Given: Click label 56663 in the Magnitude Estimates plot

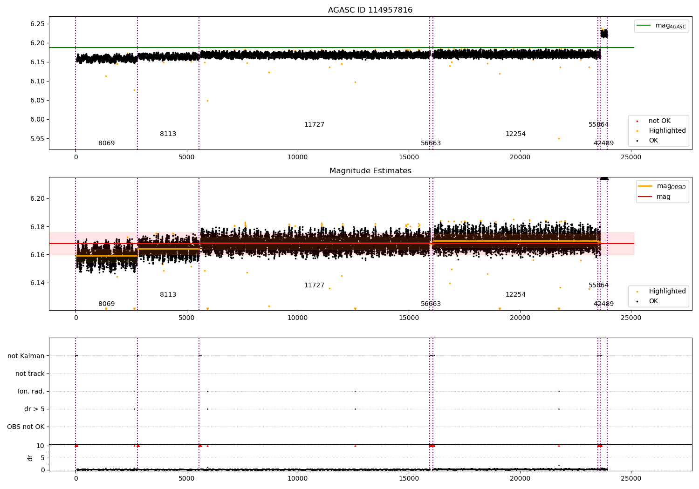Looking at the screenshot, I should 431,304.
